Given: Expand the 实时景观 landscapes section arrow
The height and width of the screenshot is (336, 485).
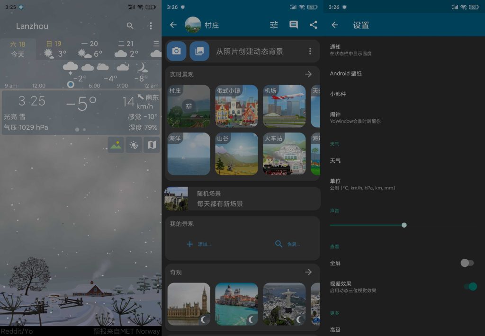Looking at the screenshot, I should point(308,74).
